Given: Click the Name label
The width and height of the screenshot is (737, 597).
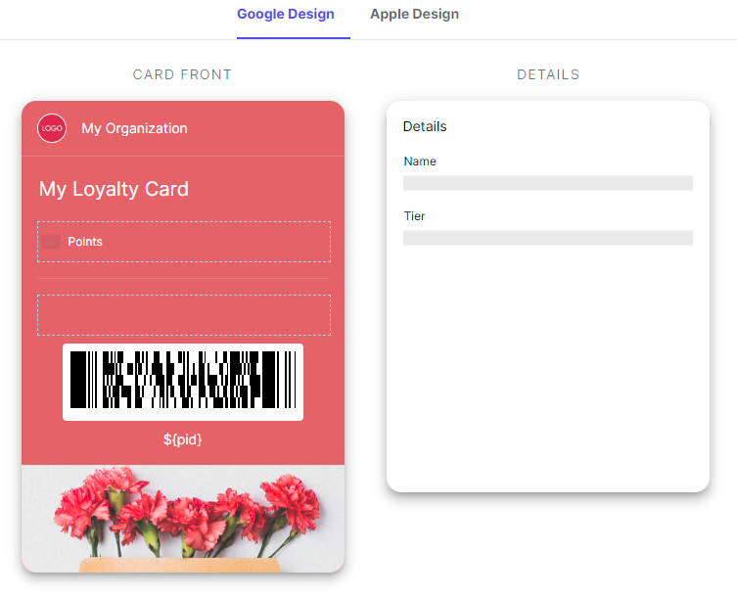Looking at the screenshot, I should click(x=420, y=161).
